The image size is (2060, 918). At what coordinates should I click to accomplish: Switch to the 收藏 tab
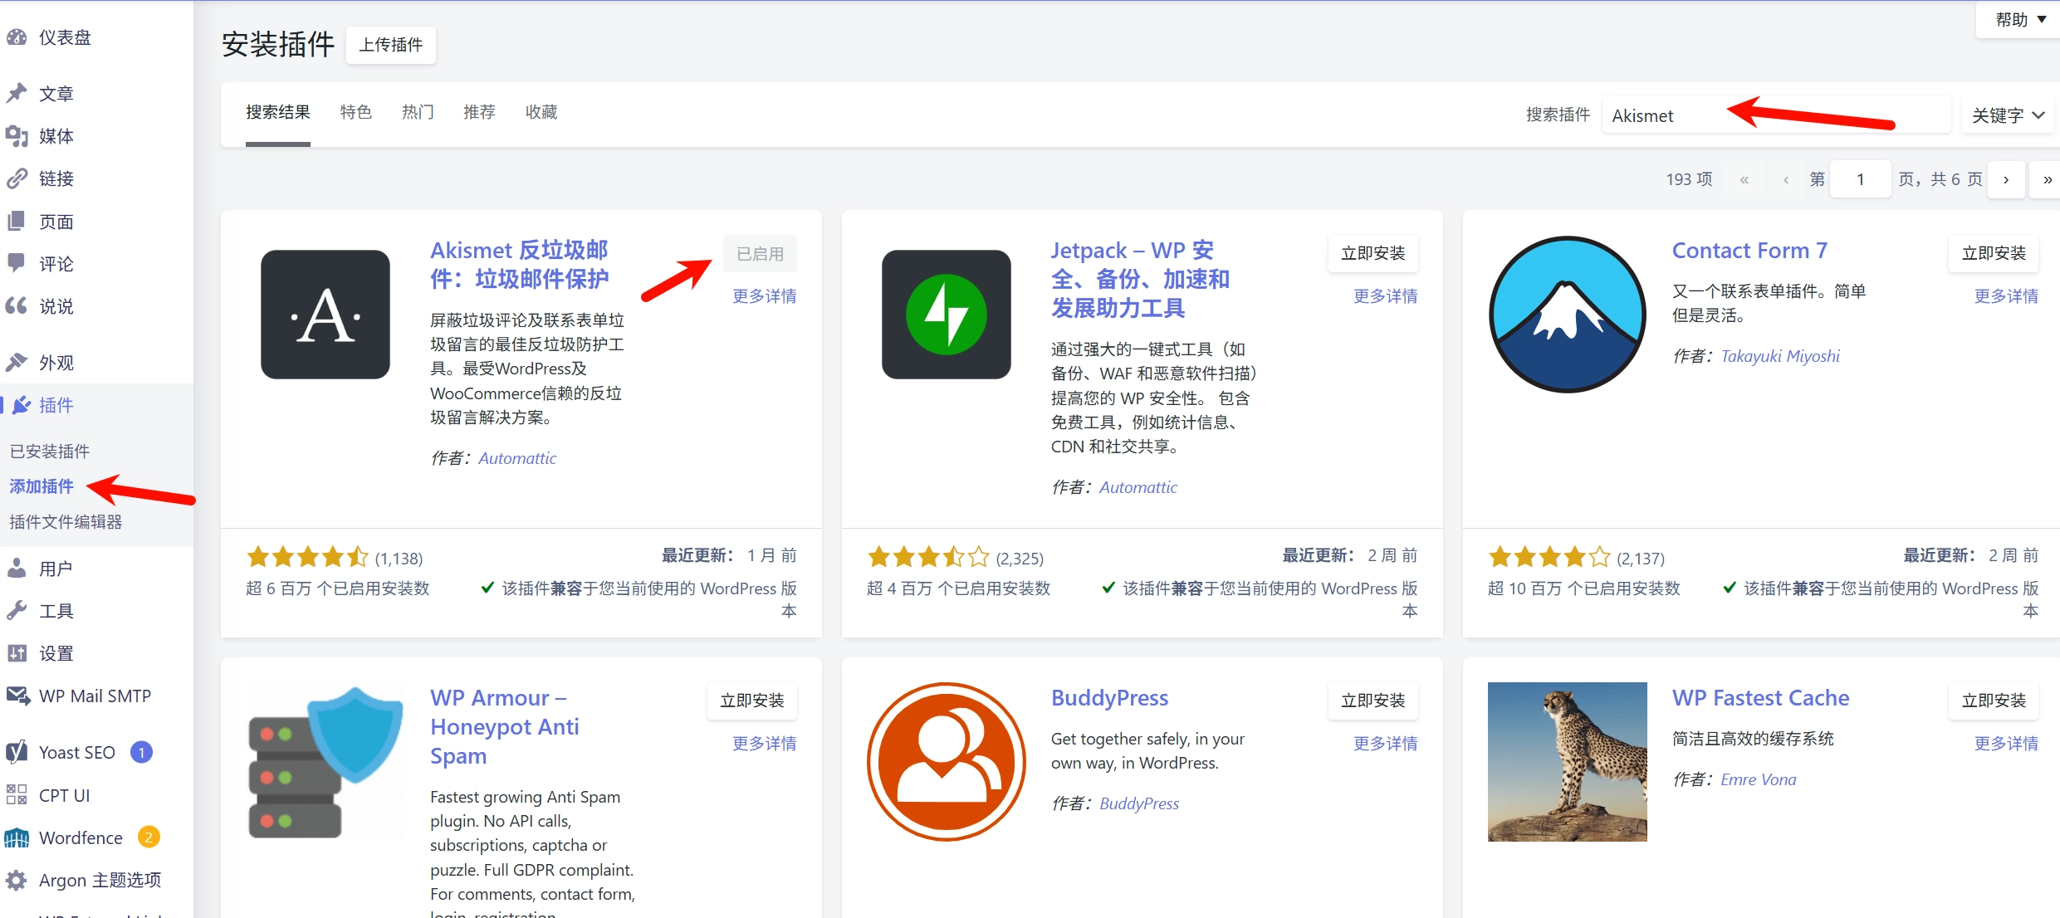541,112
